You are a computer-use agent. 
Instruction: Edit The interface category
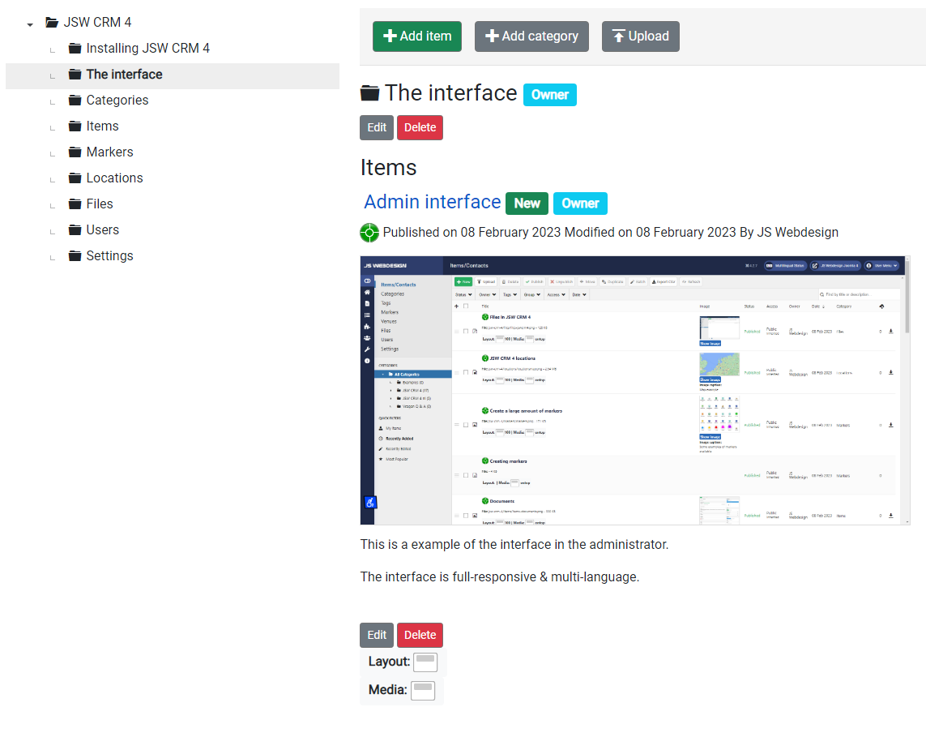click(x=377, y=127)
